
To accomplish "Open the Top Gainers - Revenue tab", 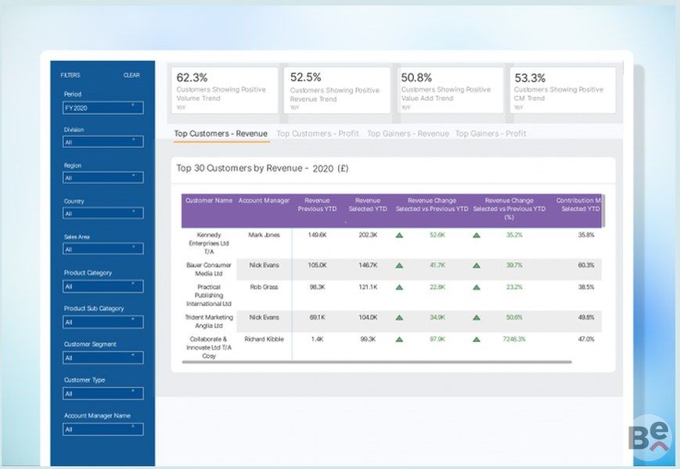I will (408, 134).
